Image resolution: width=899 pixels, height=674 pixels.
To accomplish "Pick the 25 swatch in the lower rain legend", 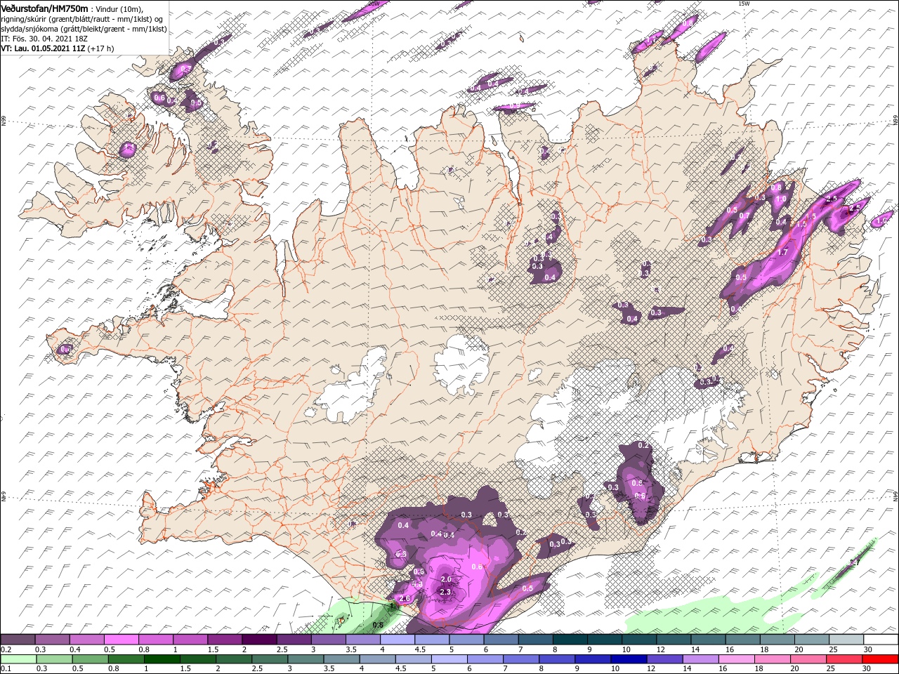I will coord(844,659).
